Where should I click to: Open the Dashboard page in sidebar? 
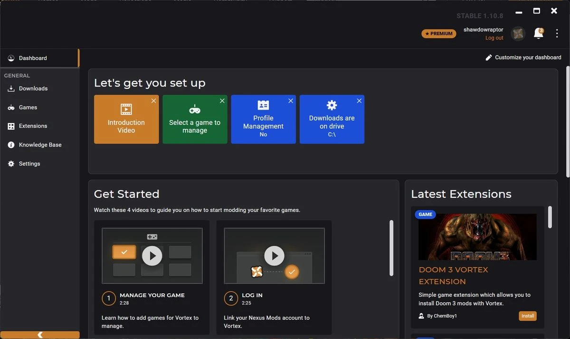39,58
